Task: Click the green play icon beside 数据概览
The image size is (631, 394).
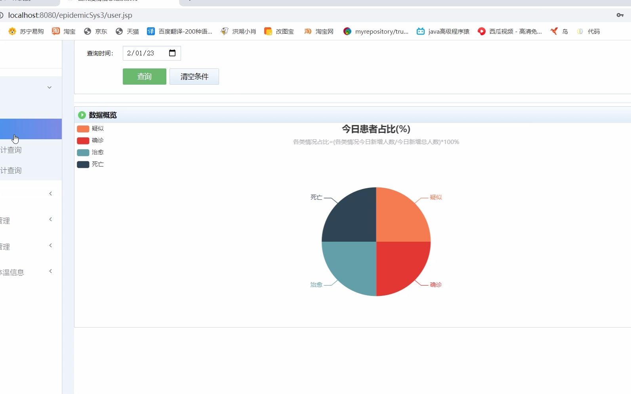Action: coord(82,115)
